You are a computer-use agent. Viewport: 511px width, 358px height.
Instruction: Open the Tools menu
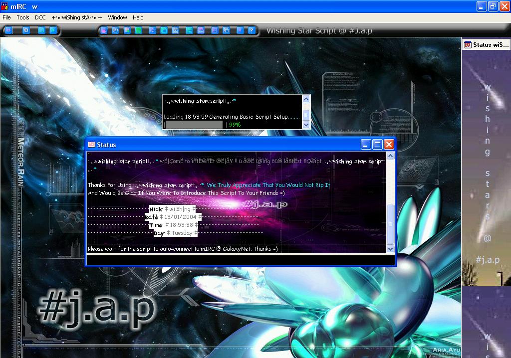coord(23,17)
